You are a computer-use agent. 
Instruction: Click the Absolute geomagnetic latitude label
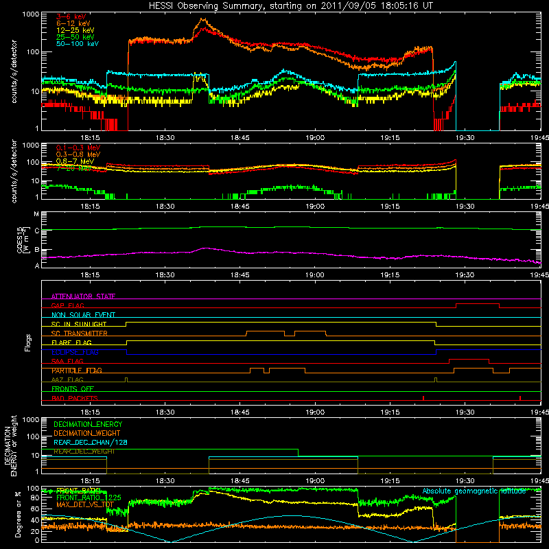[x=474, y=491]
